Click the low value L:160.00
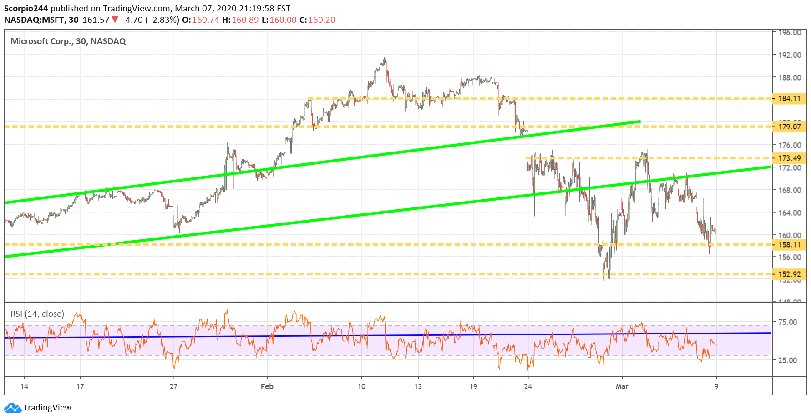 (x=279, y=20)
